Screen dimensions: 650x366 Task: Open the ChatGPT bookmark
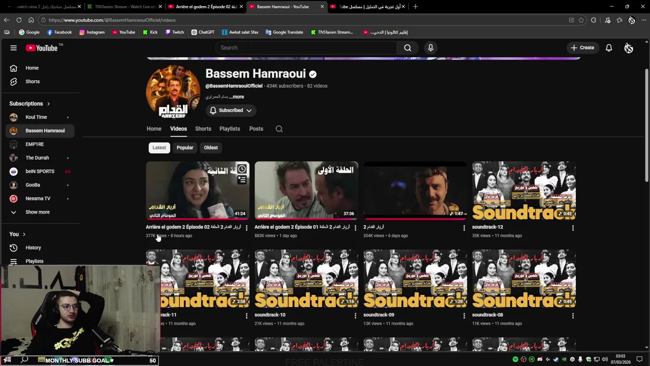pos(203,32)
